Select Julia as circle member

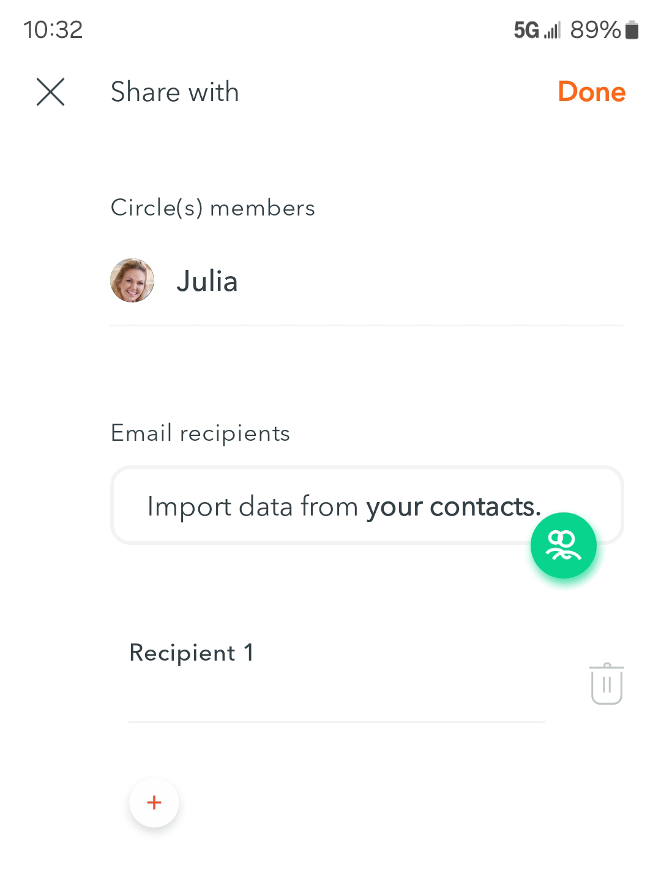click(x=207, y=281)
